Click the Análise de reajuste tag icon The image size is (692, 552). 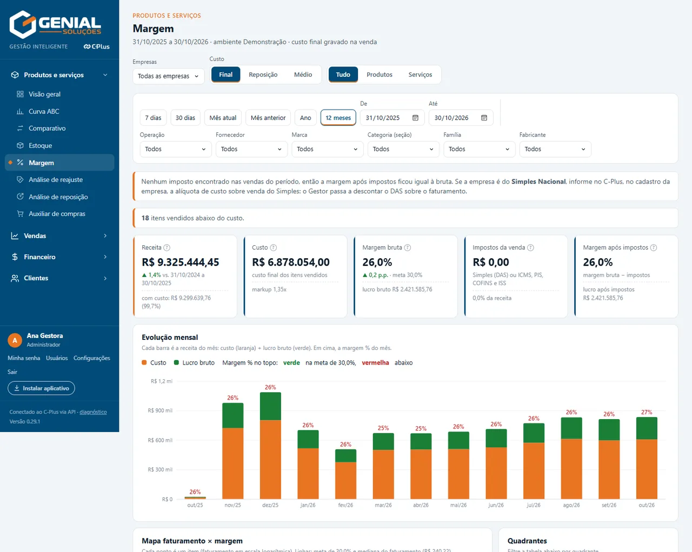pos(20,179)
